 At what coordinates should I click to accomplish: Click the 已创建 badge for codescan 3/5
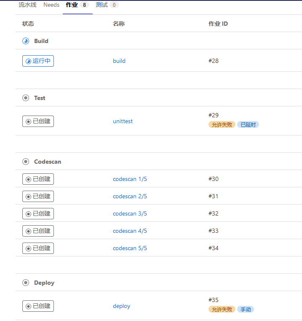click(38, 213)
